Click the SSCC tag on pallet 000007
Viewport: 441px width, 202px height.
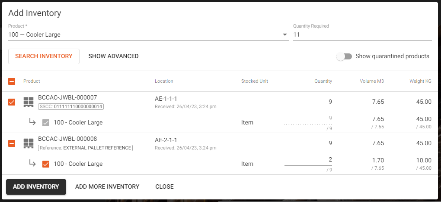point(71,106)
